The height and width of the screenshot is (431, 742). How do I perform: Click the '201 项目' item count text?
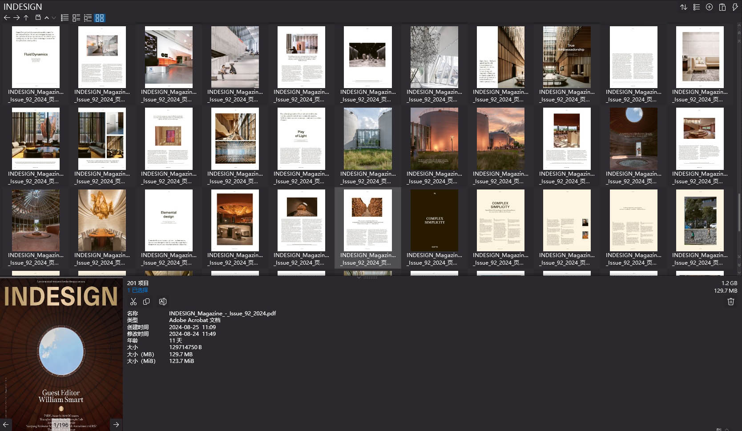click(x=138, y=283)
